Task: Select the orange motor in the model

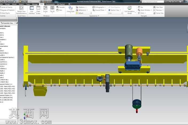Action: (x=139, y=51)
